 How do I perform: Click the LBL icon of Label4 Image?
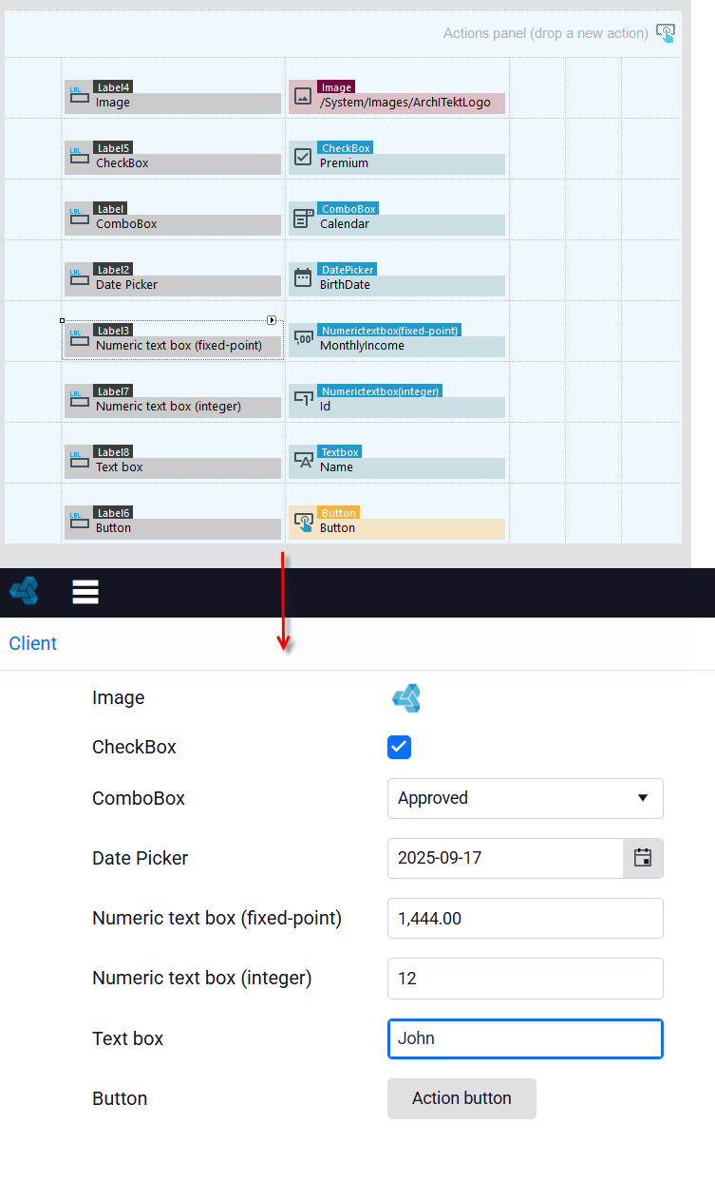coord(78,96)
